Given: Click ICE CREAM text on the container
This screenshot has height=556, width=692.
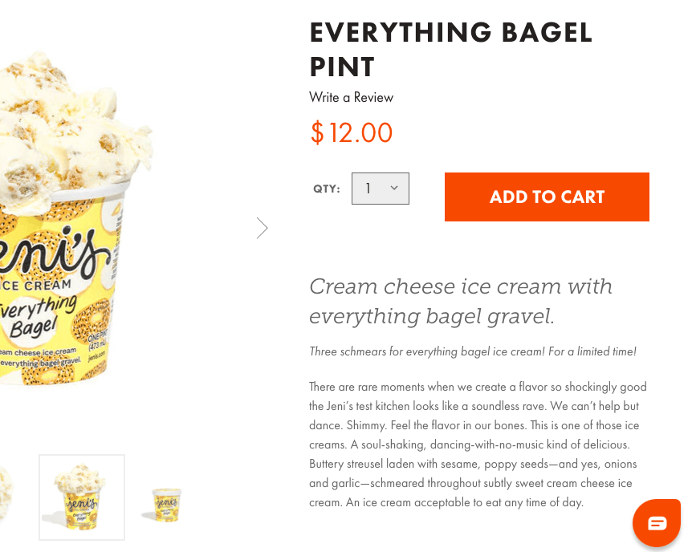Looking at the screenshot, I should click(x=36, y=286).
